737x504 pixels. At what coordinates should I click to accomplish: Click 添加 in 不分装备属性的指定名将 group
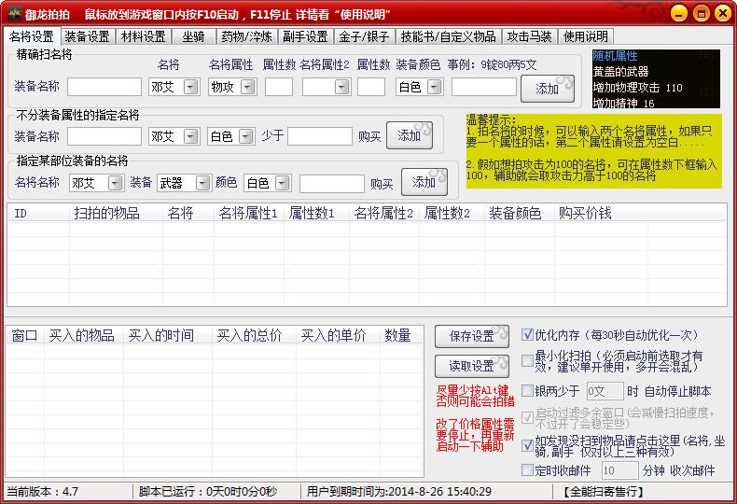(x=410, y=135)
